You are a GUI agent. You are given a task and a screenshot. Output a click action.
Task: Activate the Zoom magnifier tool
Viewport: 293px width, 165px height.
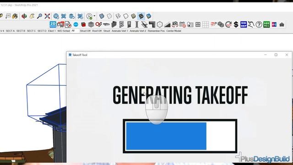39,16
